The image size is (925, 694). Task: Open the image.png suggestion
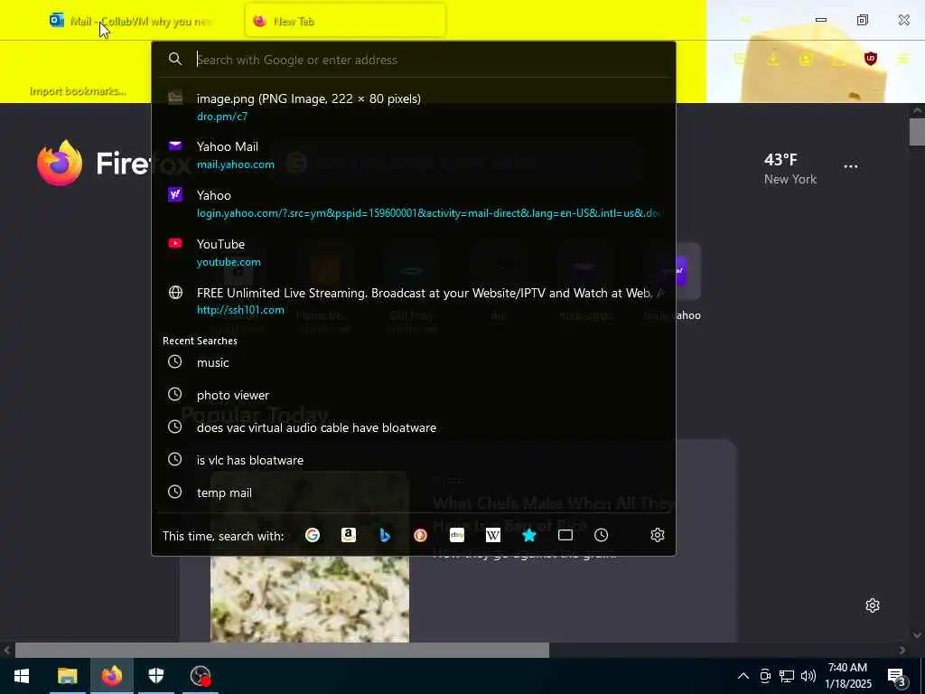coord(413,107)
